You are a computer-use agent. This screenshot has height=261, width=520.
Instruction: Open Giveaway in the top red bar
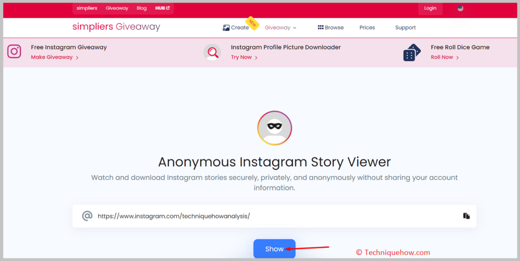click(x=117, y=8)
